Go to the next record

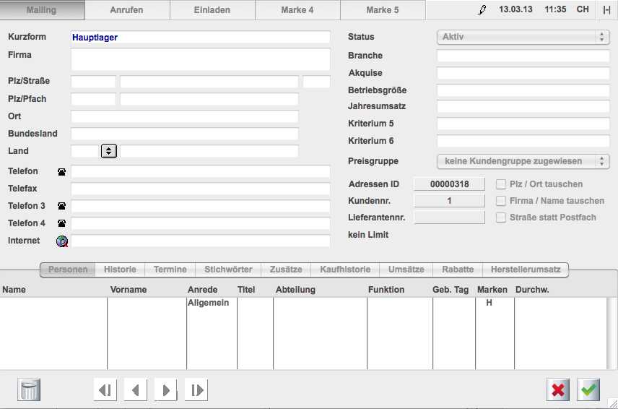point(165,390)
